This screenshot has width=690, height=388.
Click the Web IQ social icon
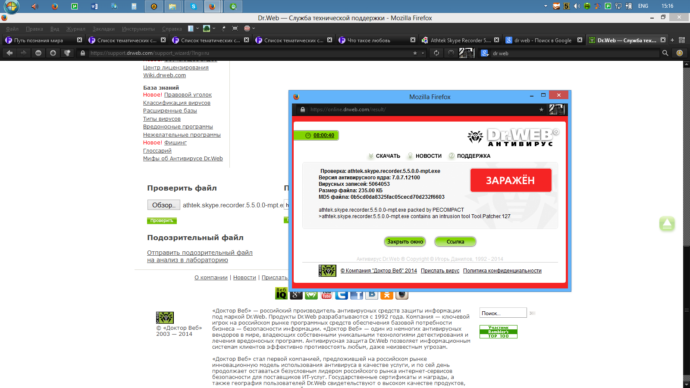point(281,294)
